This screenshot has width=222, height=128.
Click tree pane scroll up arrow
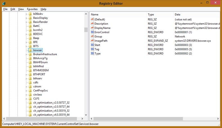[86, 14]
